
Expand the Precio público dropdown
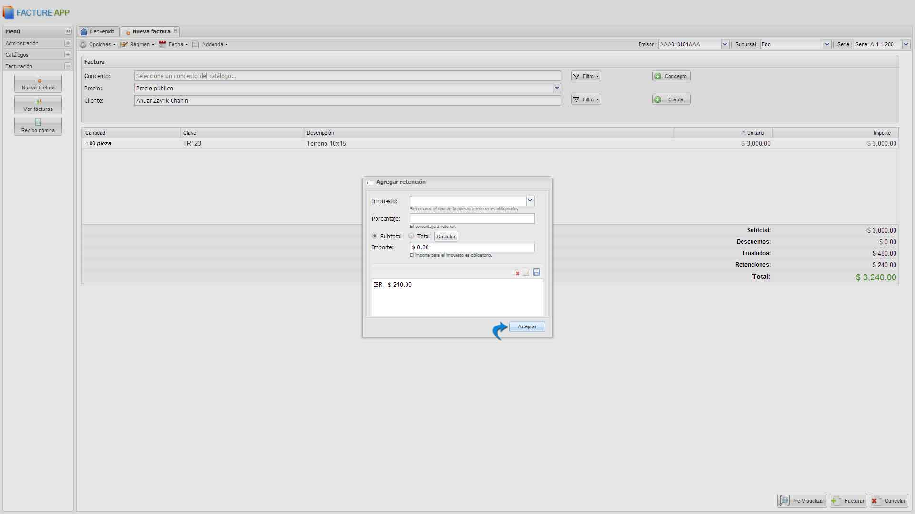click(x=556, y=88)
